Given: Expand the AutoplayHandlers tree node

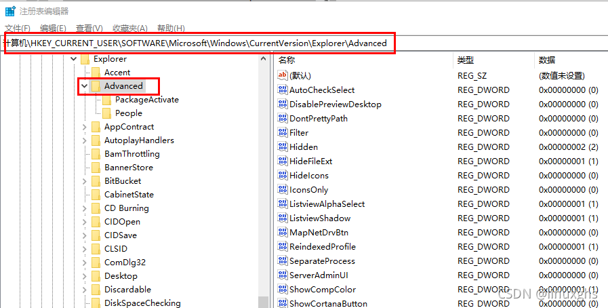Looking at the screenshot, I should [85, 140].
